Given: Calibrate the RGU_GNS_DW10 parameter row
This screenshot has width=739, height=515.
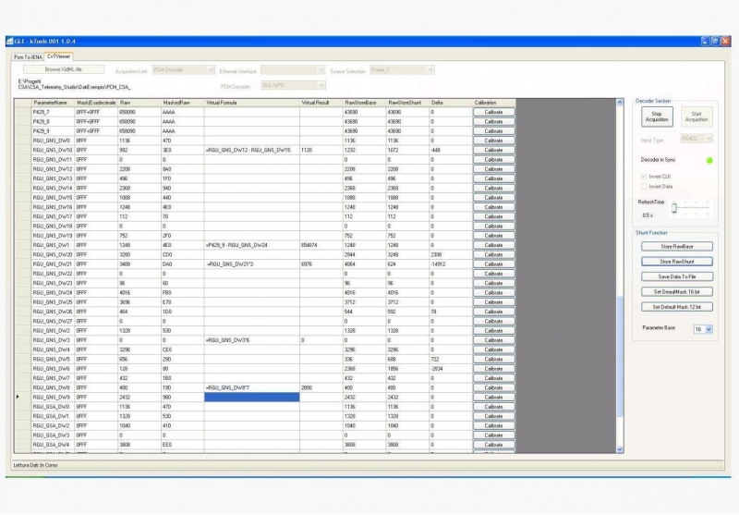Looking at the screenshot, I should point(493,149).
